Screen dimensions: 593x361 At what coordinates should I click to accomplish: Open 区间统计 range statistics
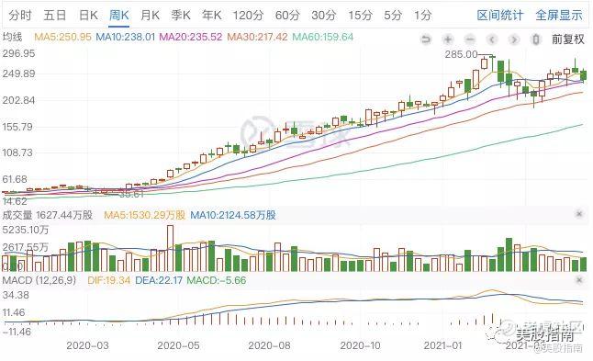click(x=500, y=16)
